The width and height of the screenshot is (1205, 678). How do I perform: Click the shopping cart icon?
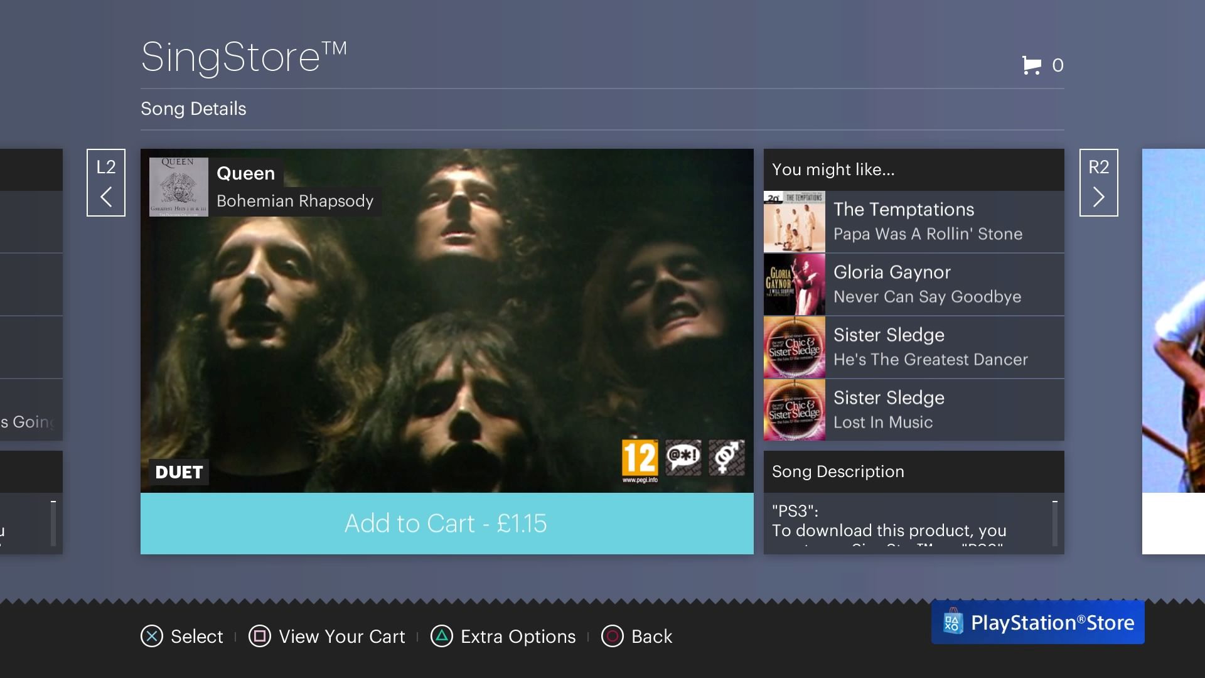[x=1031, y=64]
